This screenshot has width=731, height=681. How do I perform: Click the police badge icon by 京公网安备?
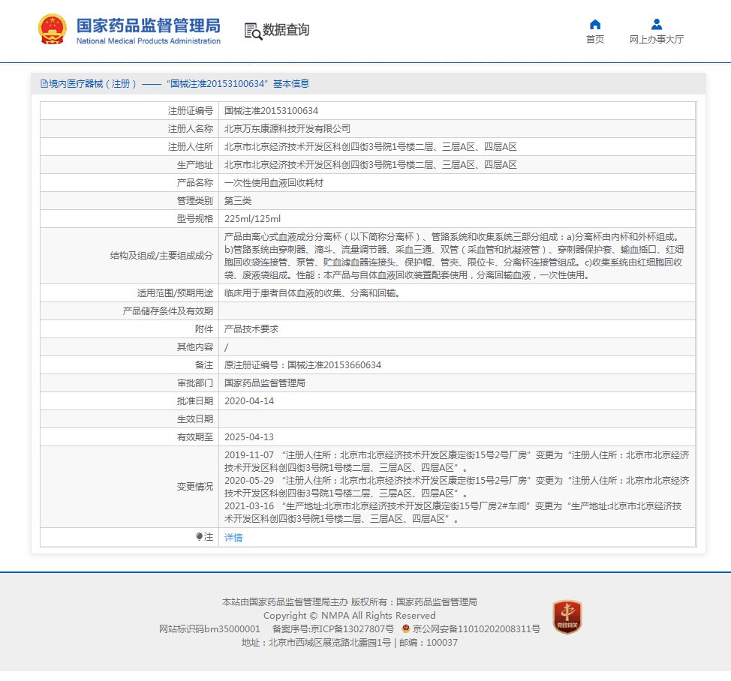[x=405, y=628]
